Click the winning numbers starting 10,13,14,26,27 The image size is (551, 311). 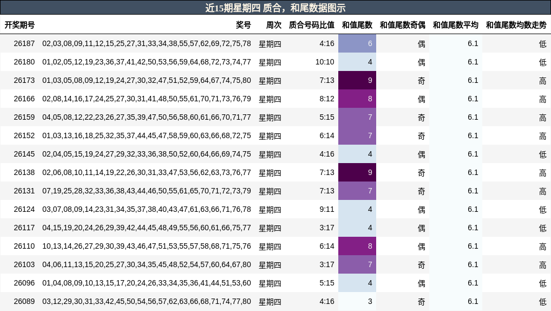pyautogui.click(x=147, y=246)
